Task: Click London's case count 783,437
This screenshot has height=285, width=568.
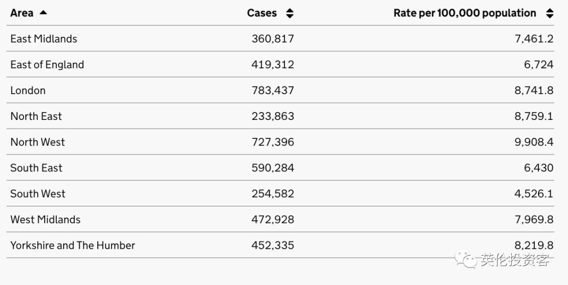Action: point(272,90)
